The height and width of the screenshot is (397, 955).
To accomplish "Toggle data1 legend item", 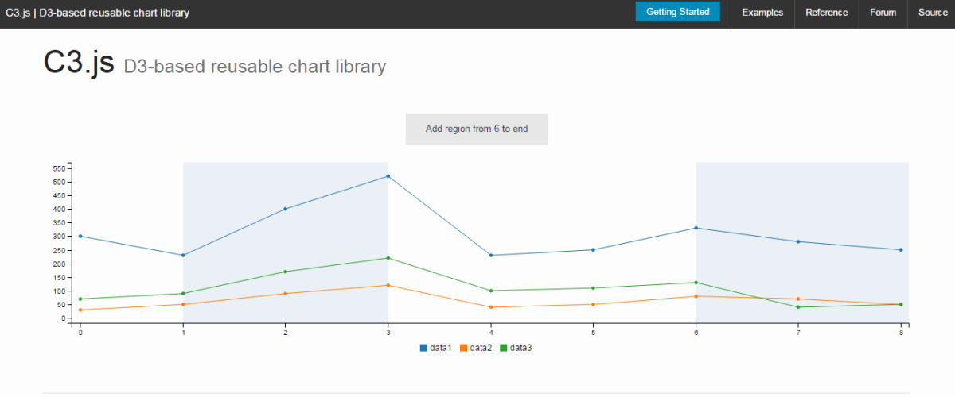I will tap(435, 348).
